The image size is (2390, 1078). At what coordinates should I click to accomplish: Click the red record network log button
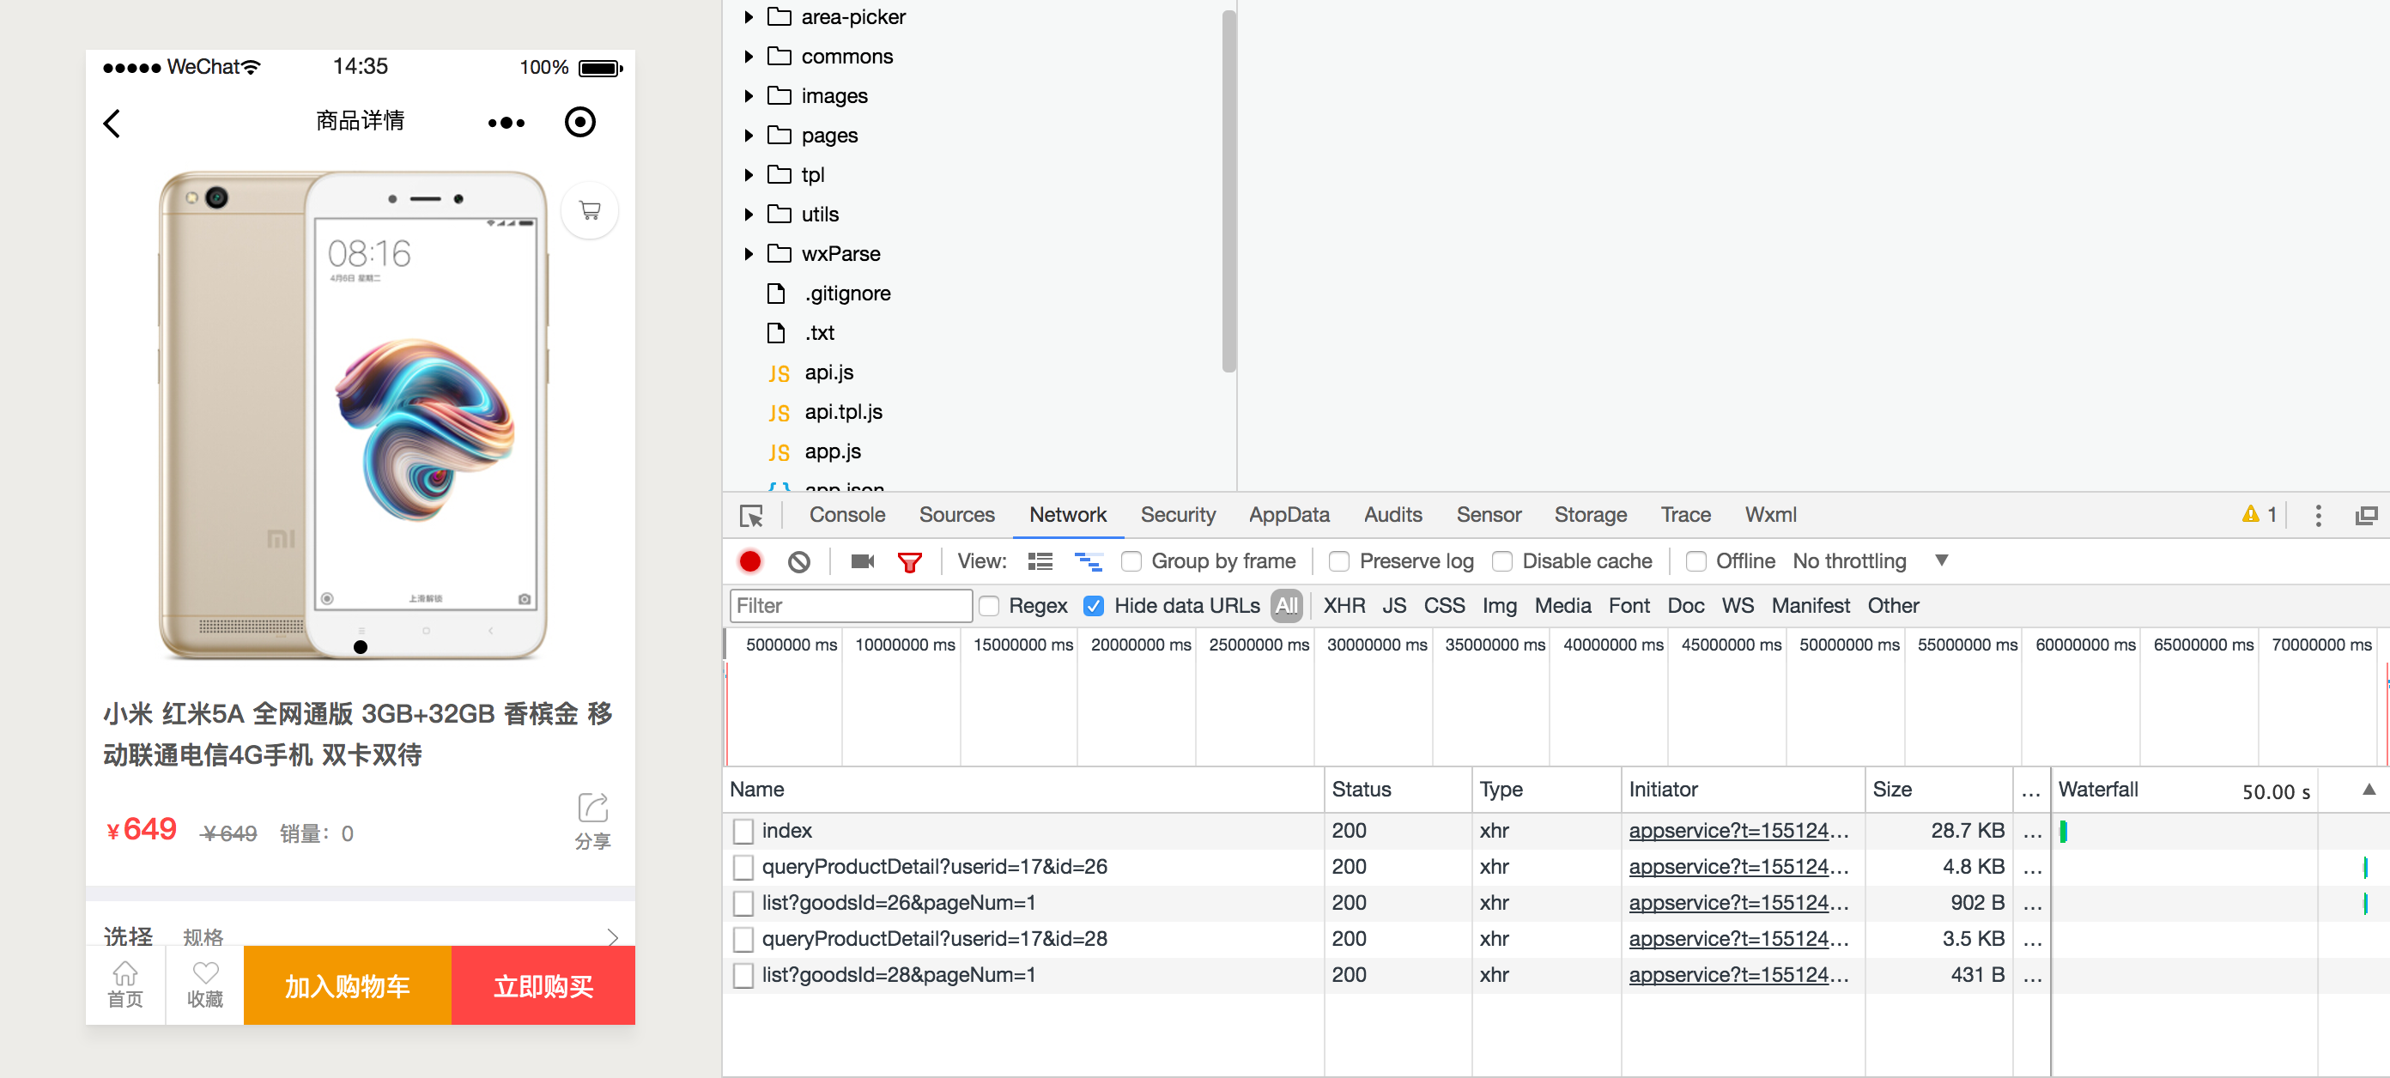(x=749, y=561)
